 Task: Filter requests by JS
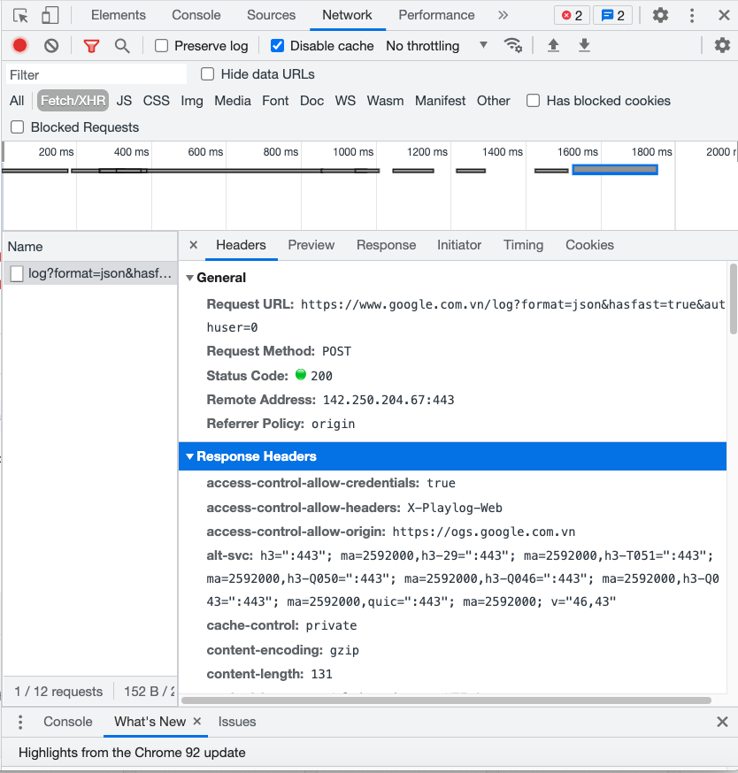pyautogui.click(x=124, y=101)
